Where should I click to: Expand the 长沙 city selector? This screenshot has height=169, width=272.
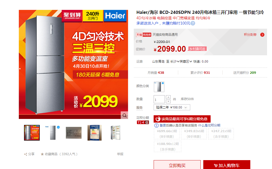pyautogui.click(x=175, y=62)
